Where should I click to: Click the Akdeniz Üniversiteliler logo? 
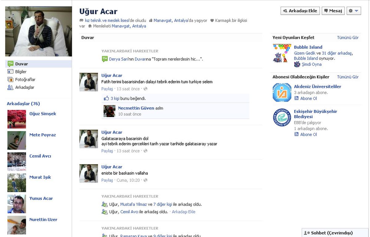click(x=282, y=92)
